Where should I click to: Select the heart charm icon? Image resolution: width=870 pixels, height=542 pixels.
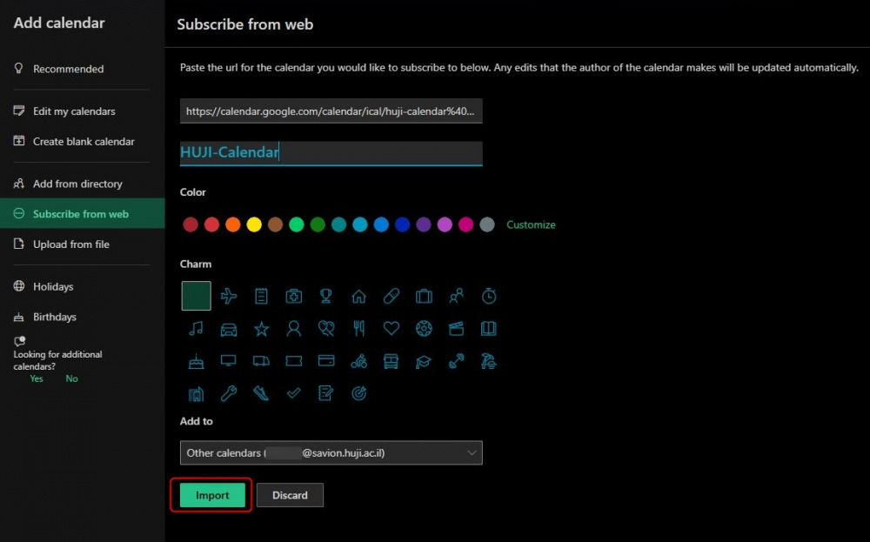391,329
